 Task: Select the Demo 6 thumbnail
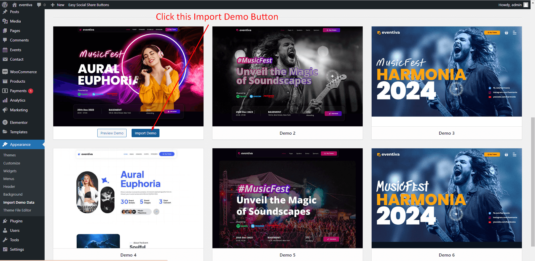[447, 198]
